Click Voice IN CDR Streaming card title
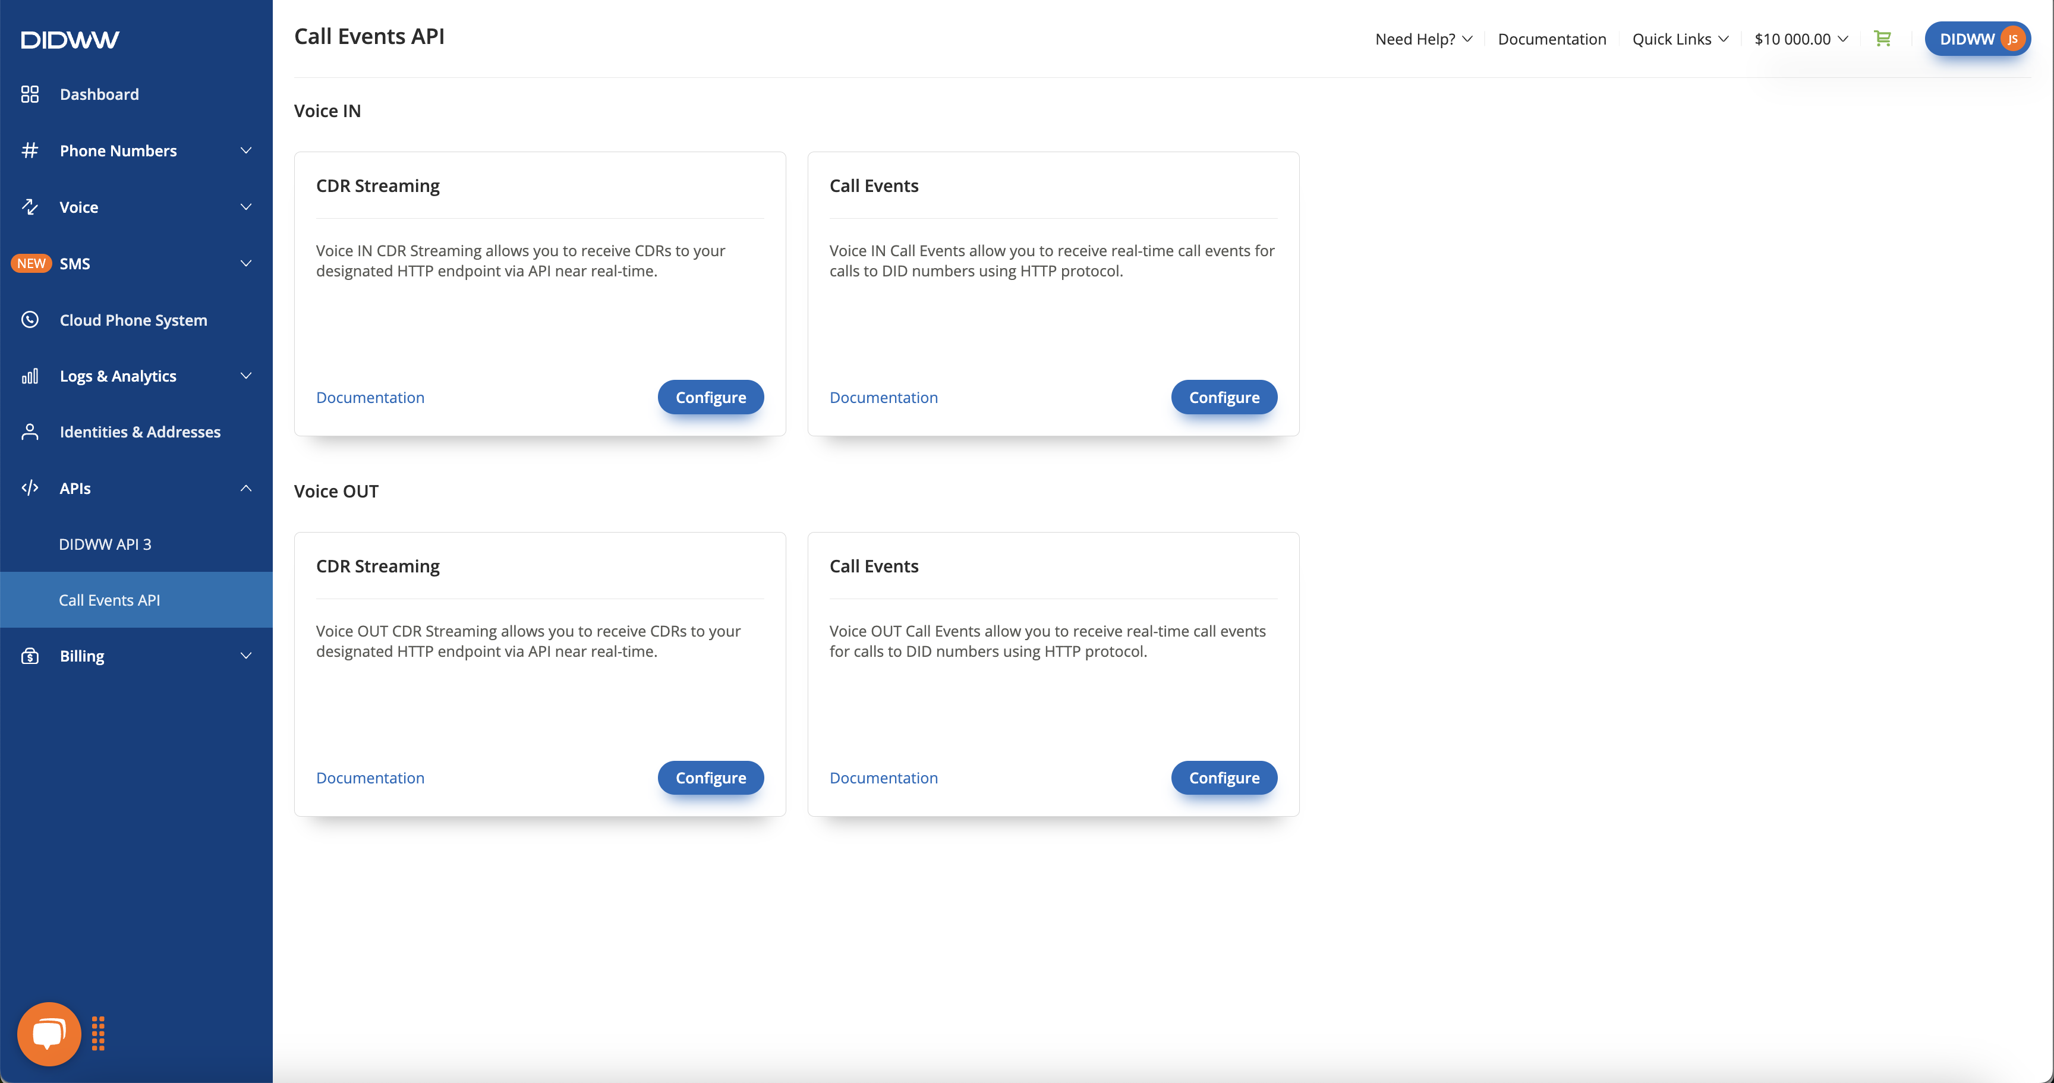 [x=377, y=186]
